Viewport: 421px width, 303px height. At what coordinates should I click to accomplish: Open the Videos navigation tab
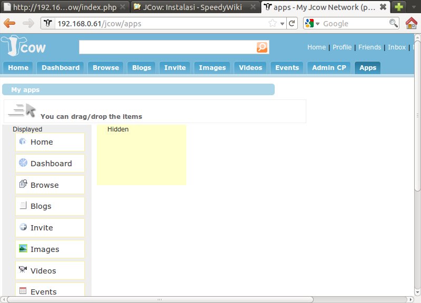pos(250,68)
